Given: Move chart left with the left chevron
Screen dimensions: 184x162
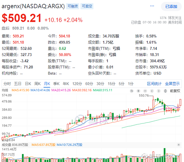Looking at the screenshot, I should tap(152, 91).
